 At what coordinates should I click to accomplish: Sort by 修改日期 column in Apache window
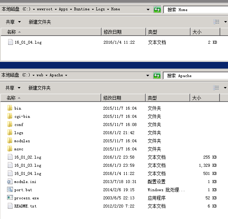point(112,98)
